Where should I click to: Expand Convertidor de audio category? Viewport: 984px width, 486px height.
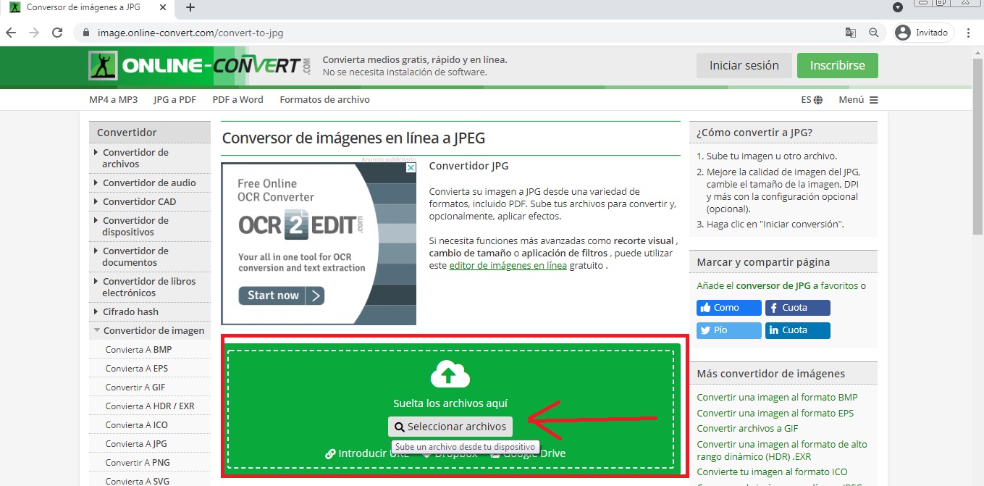point(149,183)
